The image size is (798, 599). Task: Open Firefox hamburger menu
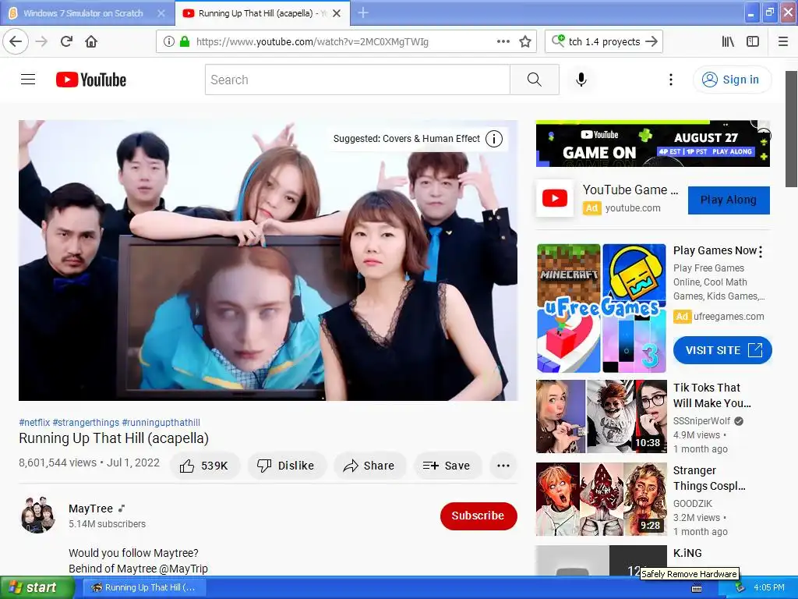coord(783,42)
